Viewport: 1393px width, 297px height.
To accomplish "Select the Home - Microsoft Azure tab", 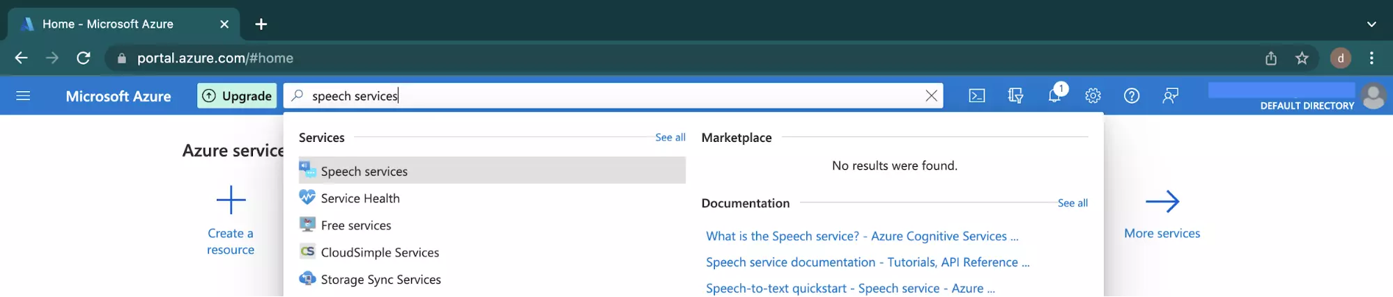I will coord(123,24).
